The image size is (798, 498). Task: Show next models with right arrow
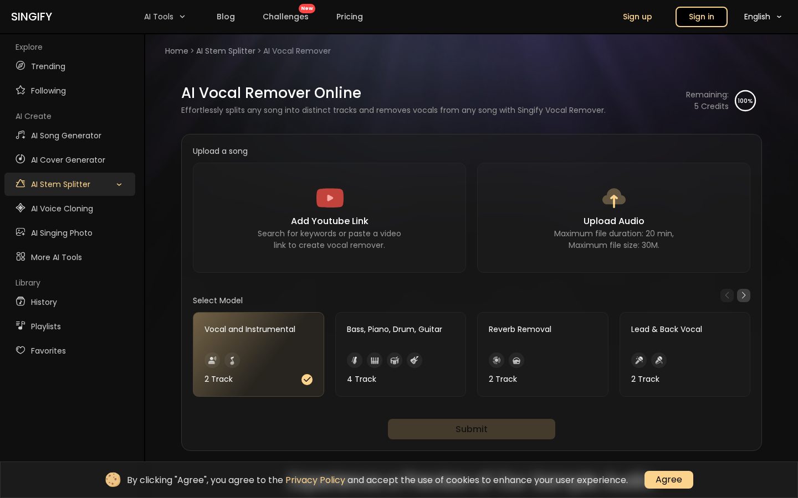744,295
